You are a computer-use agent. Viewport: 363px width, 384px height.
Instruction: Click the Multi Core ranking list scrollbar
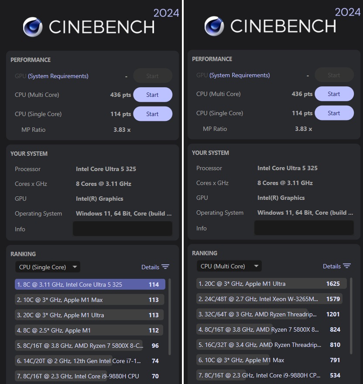pyautogui.click(x=351, y=315)
